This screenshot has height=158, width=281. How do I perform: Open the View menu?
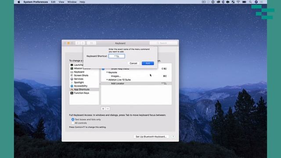61,2
